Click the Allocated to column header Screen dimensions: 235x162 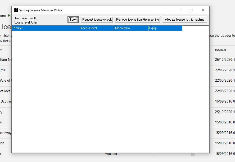pyautogui.click(x=131, y=28)
